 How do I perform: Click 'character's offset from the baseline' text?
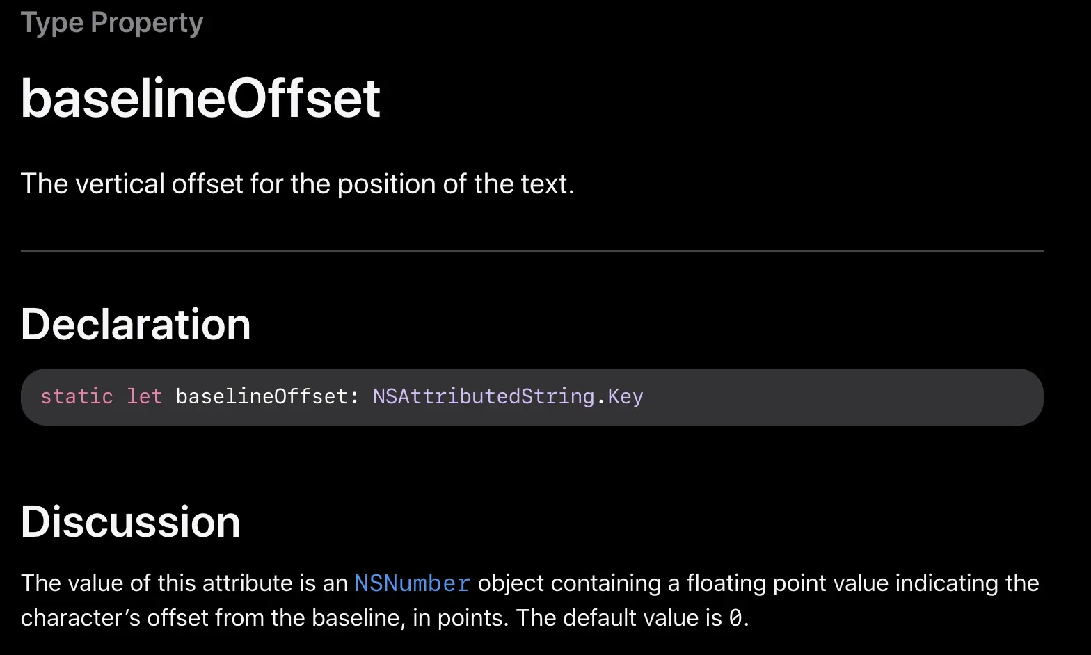pos(213,617)
